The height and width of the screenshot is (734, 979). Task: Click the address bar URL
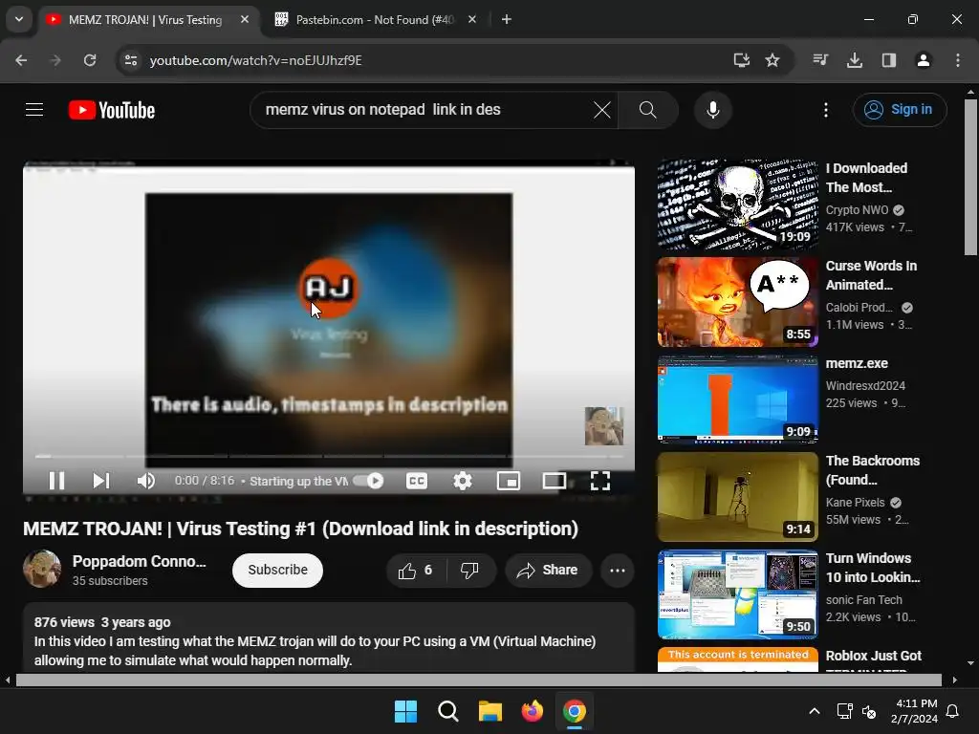(x=255, y=60)
